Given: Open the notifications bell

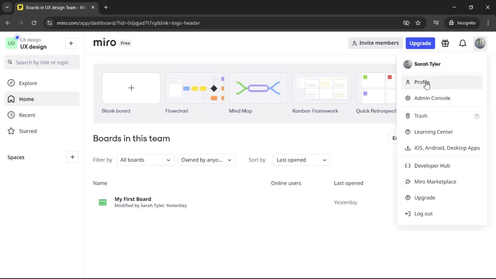Looking at the screenshot, I should click(462, 43).
